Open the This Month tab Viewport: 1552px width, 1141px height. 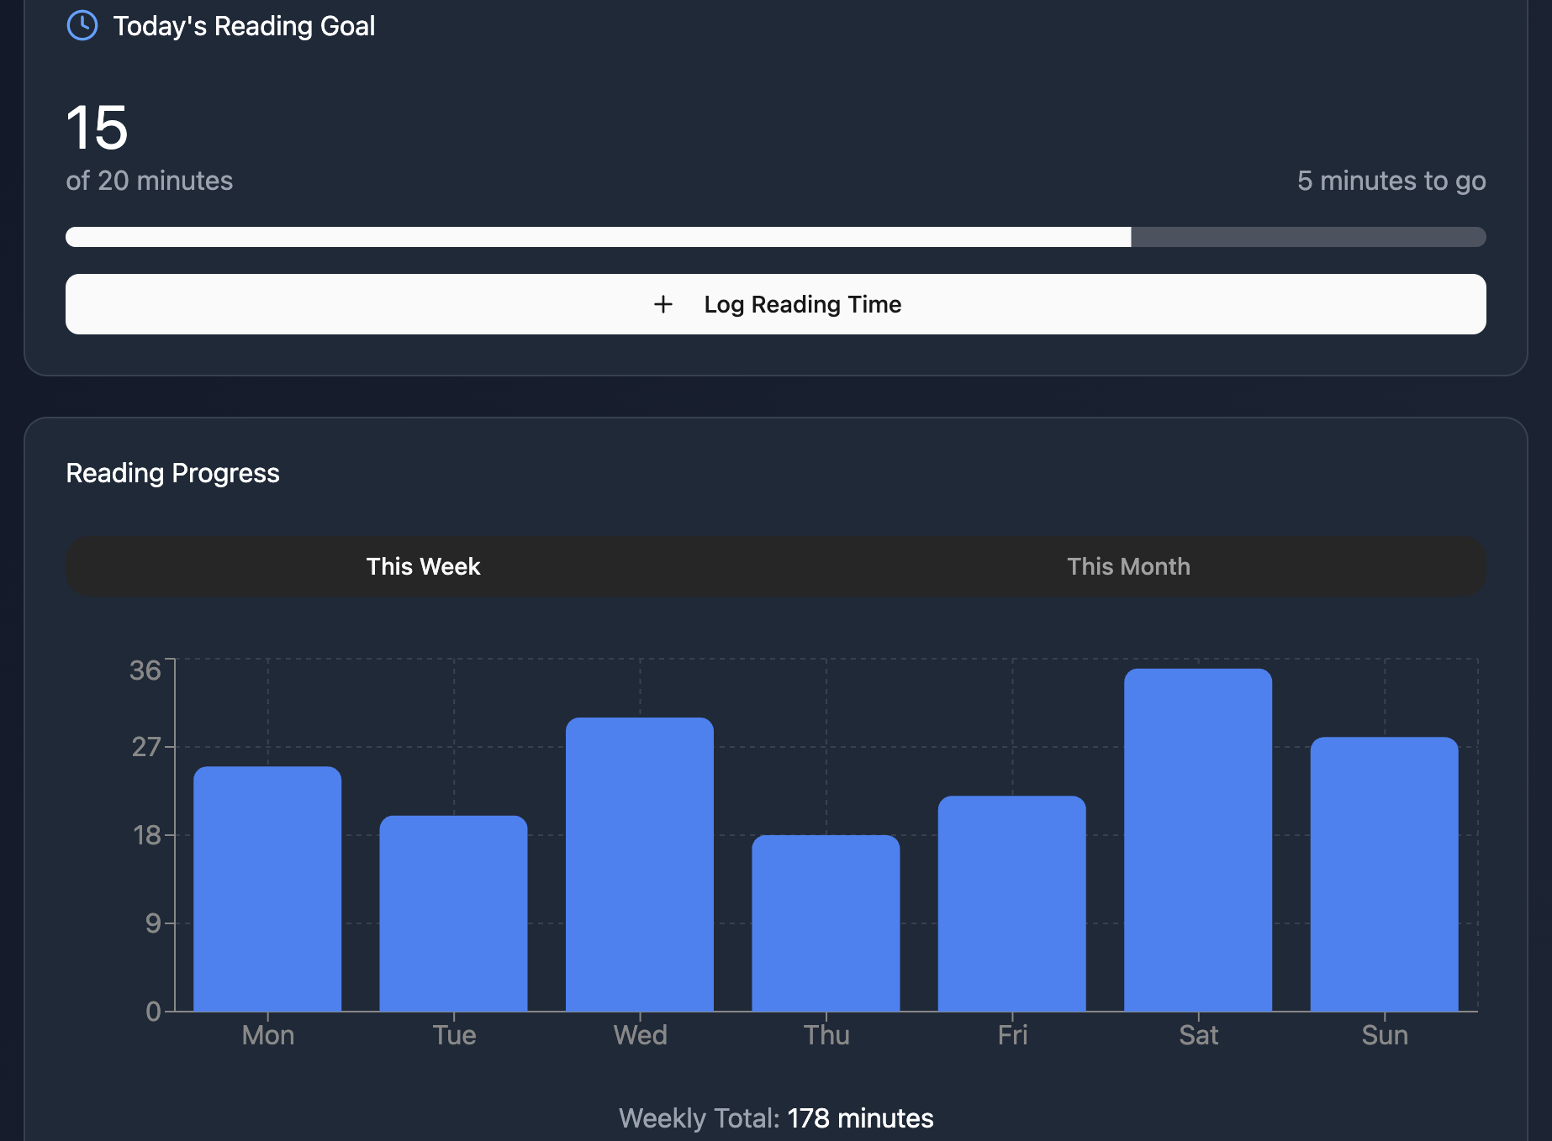click(1127, 566)
